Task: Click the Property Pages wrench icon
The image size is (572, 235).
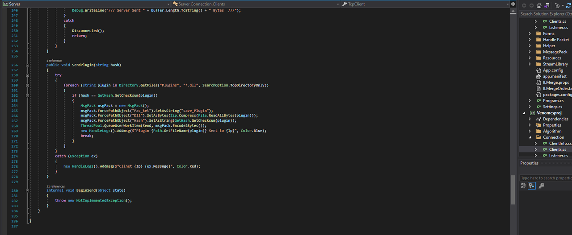Action: [x=541, y=186]
